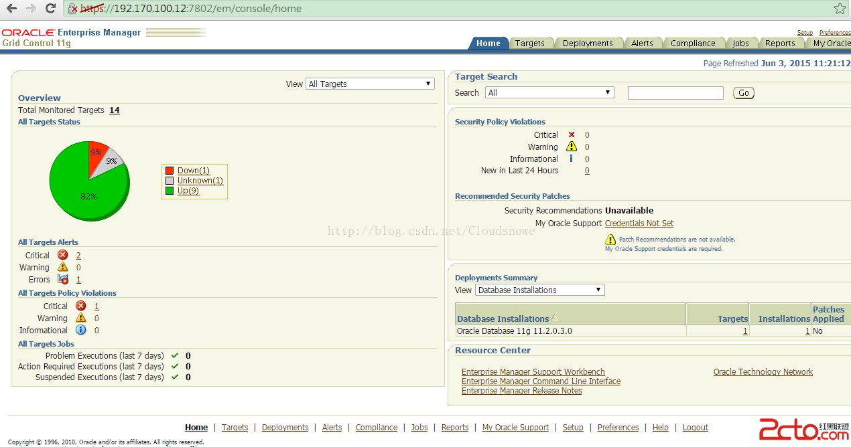Click the Suspended Executions green checkmark
Screen dimensions: 851x447
coord(175,377)
